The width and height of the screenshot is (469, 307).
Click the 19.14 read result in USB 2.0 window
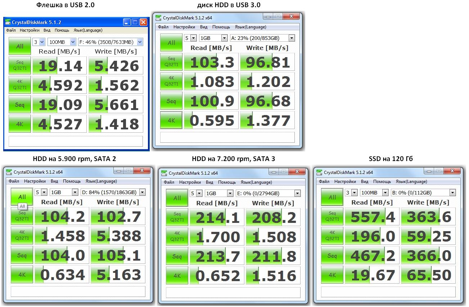click(59, 65)
